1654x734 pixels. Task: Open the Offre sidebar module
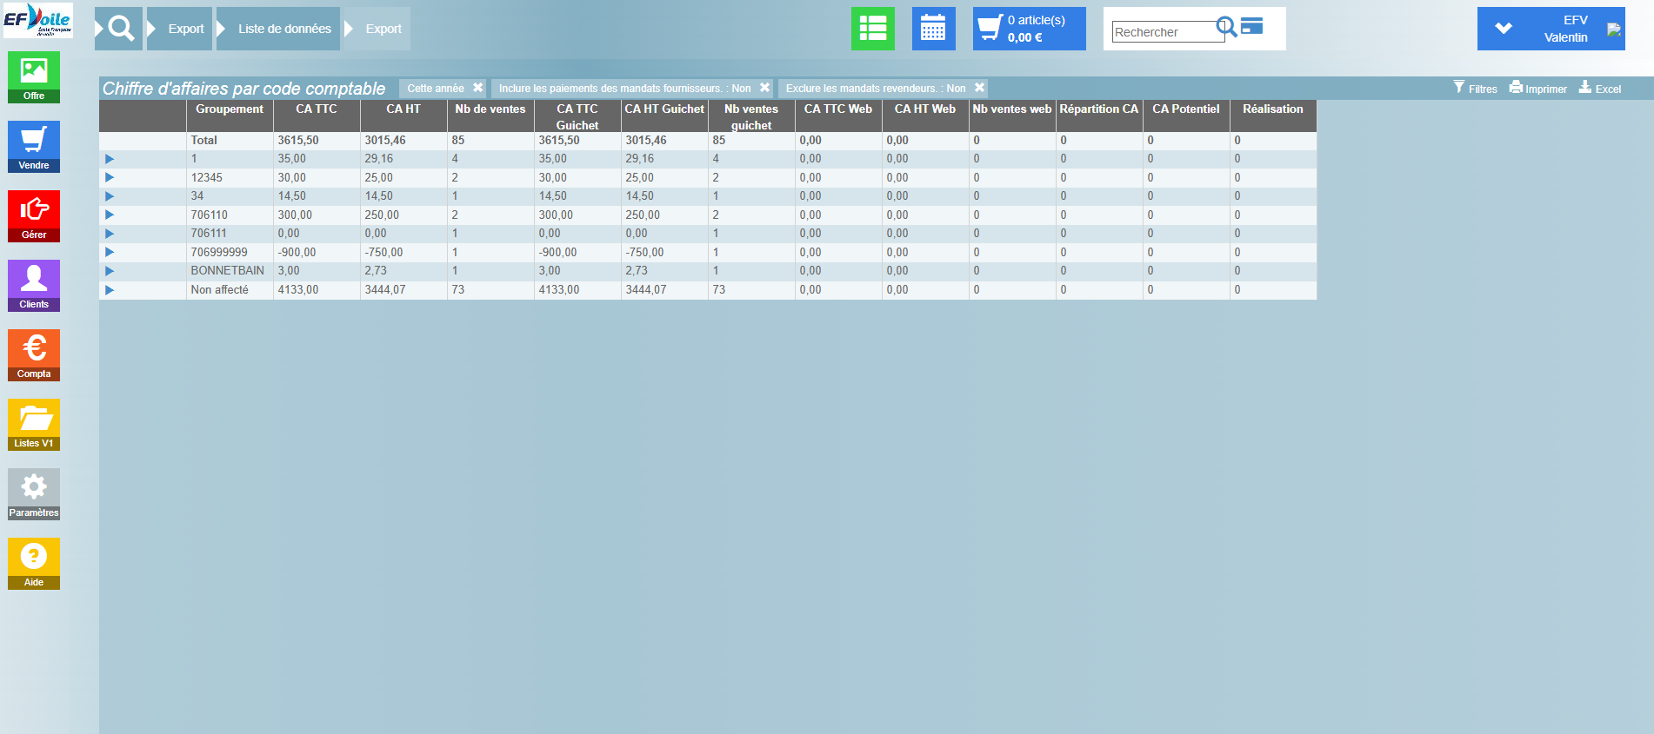pyautogui.click(x=34, y=76)
